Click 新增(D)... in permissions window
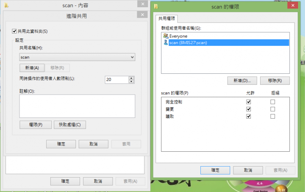 pos(242,81)
